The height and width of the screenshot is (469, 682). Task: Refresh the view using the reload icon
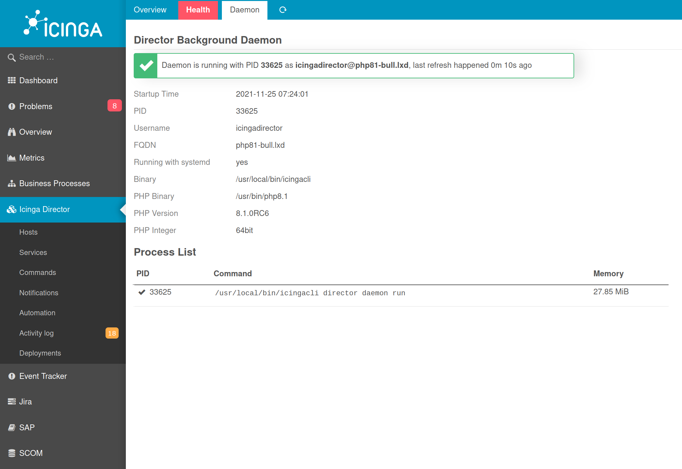click(283, 10)
